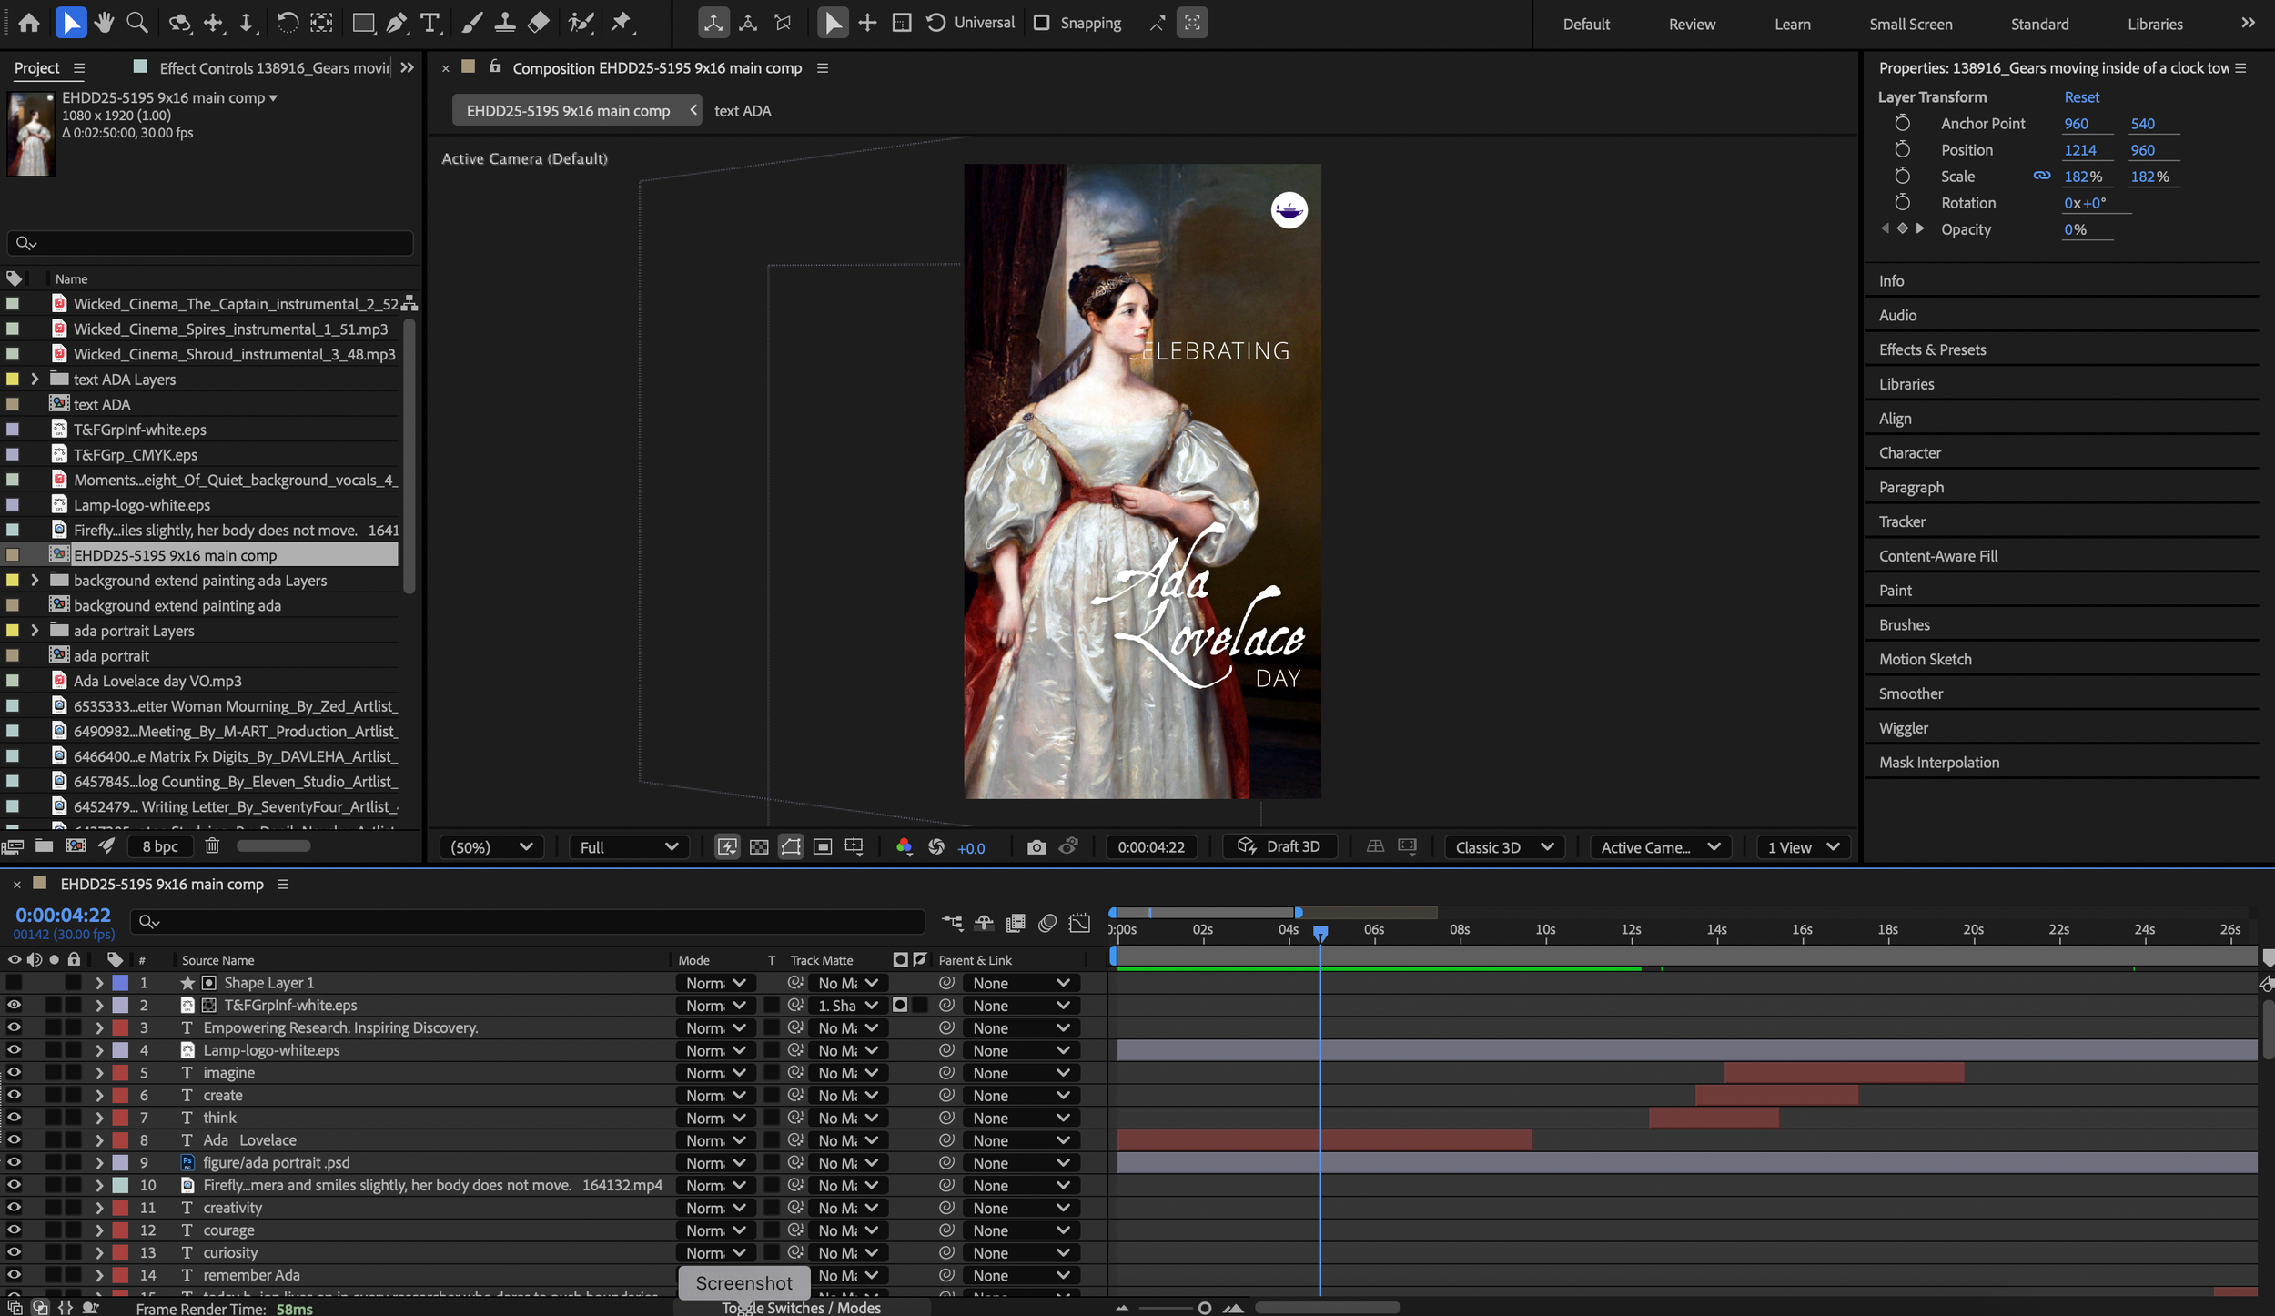
Task: Toggle the transparency grid icon
Action: pos(759,847)
